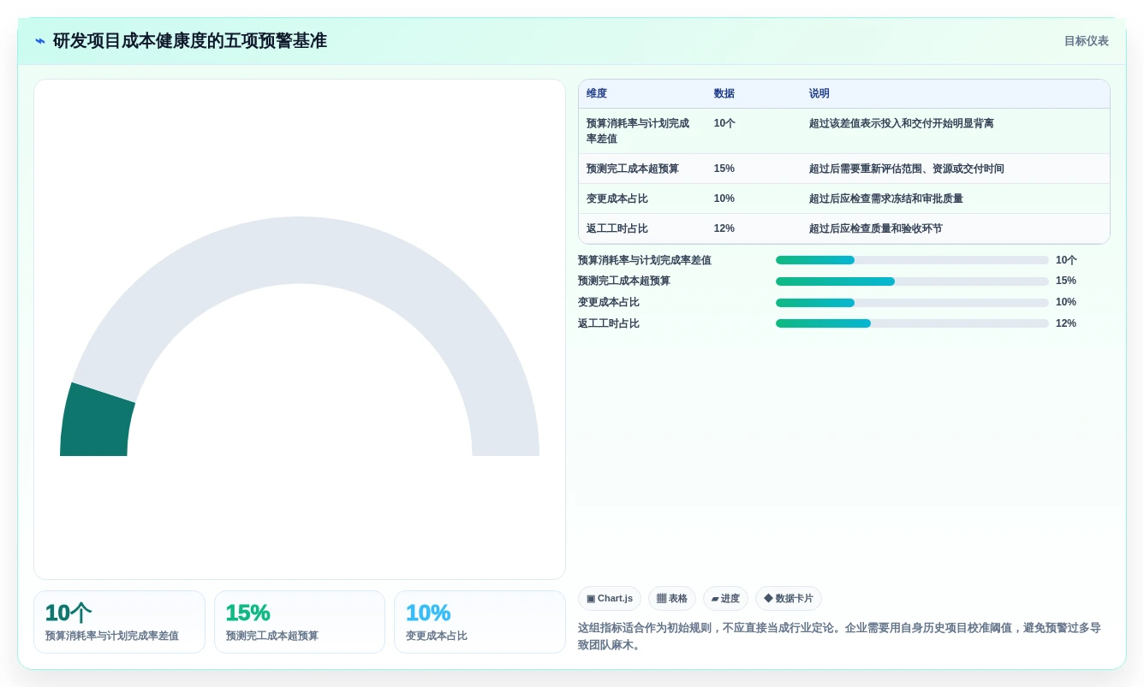Click the 12% value in the table
This screenshot has height=687, width=1144.
coord(724,228)
